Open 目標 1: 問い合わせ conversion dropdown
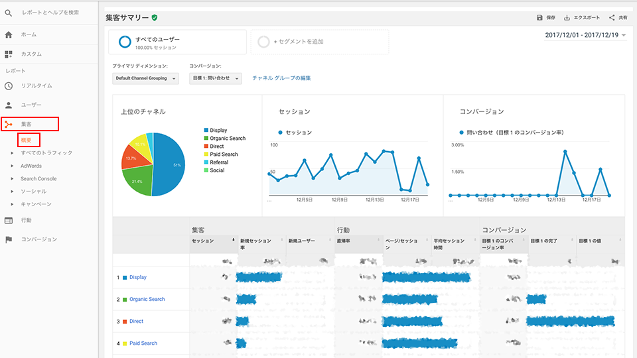The height and width of the screenshot is (358, 637). [215, 78]
